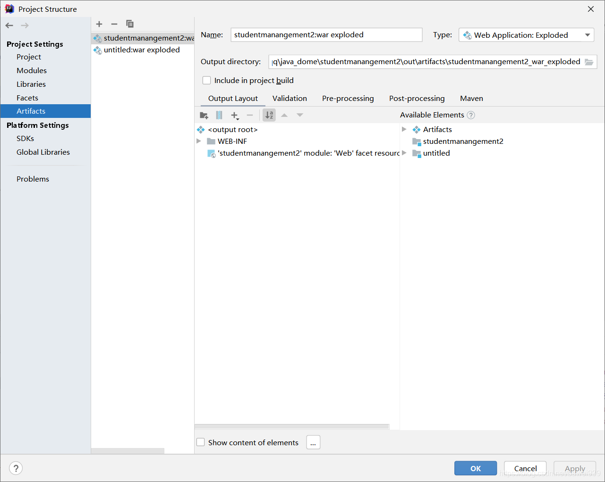Viewport: 605px width, 482px height.
Task: Remove the selected artifact with the minus icon
Action: [x=114, y=24]
